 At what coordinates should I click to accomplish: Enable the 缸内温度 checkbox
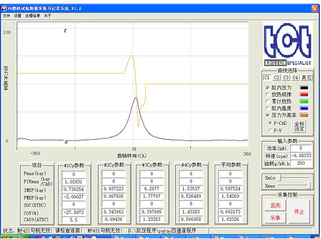coord(267,108)
